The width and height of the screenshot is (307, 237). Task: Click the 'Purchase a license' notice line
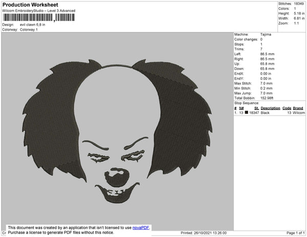(x=61, y=232)
